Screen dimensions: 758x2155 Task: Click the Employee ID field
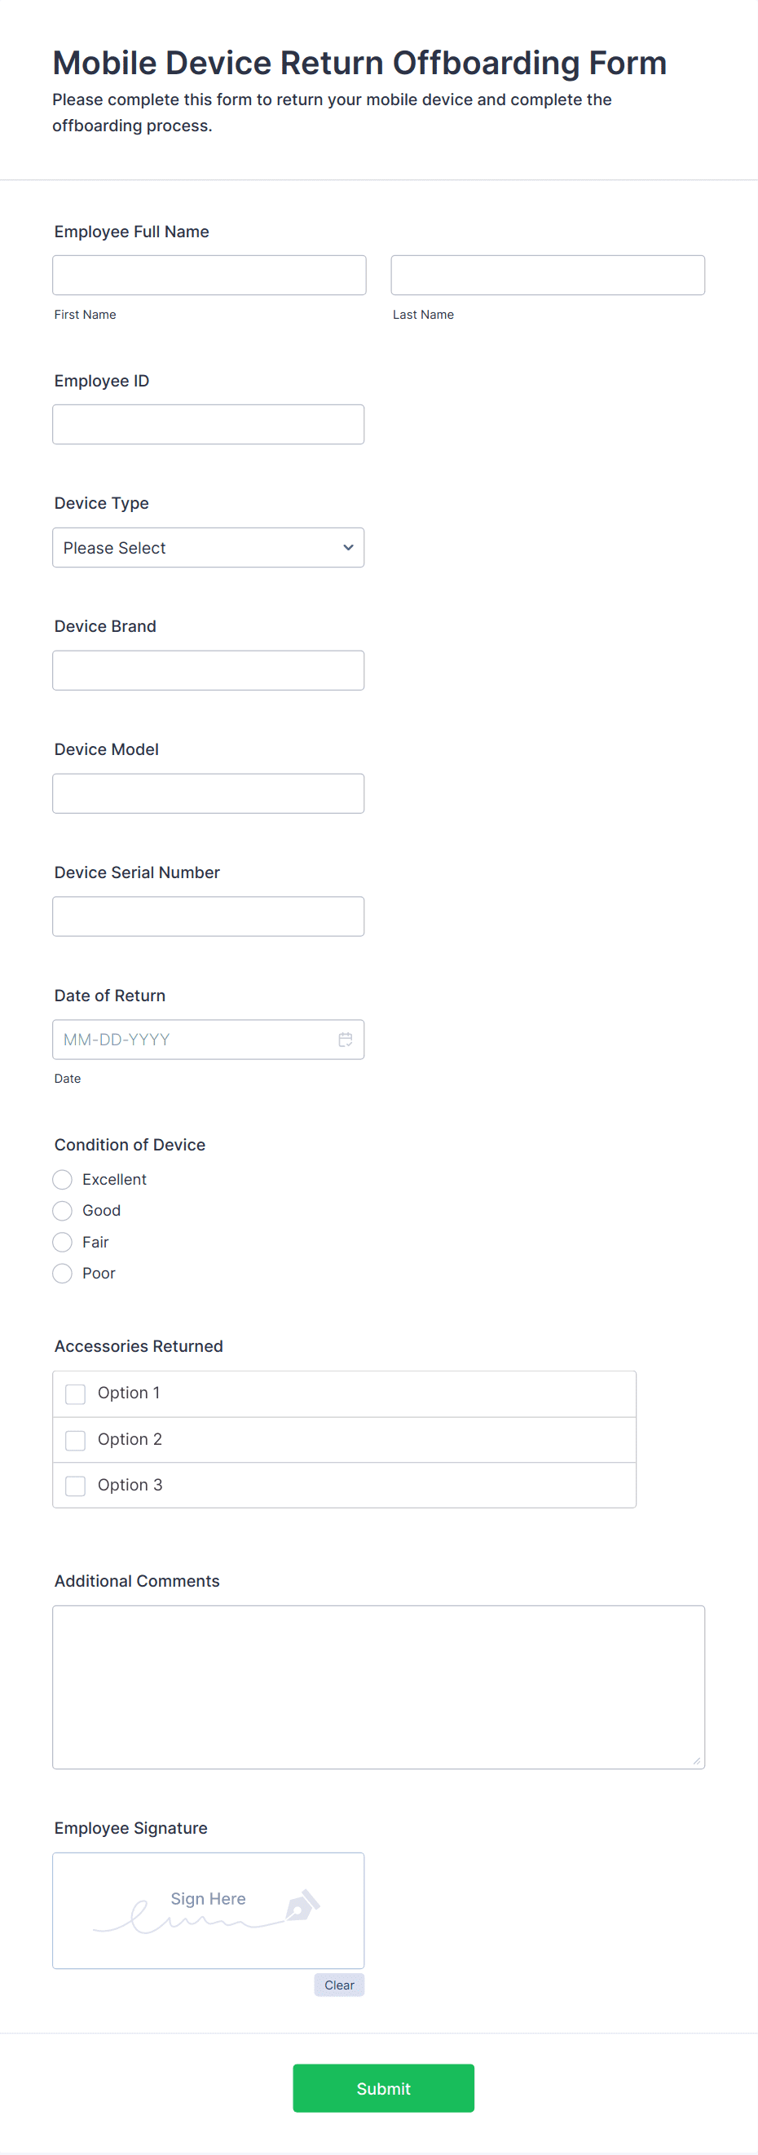coord(209,424)
